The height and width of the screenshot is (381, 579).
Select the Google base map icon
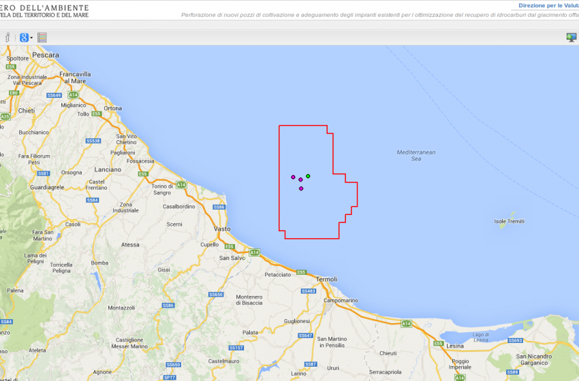23,37
